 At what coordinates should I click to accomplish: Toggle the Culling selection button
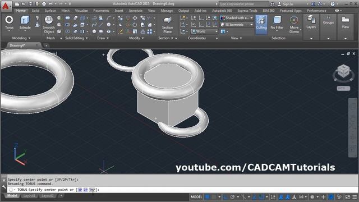click(x=261, y=25)
